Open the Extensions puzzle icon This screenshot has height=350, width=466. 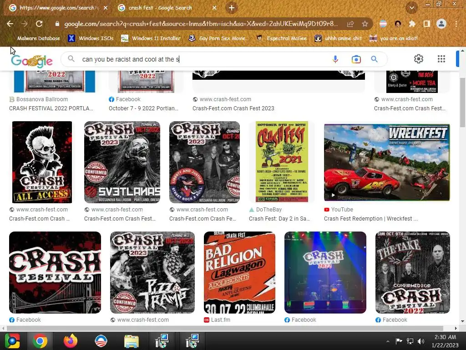pos(412,24)
